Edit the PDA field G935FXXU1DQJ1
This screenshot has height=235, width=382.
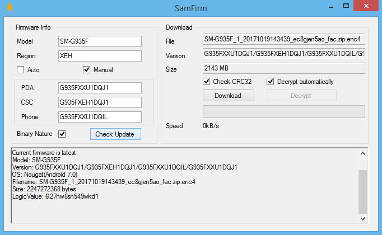(100, 88)
